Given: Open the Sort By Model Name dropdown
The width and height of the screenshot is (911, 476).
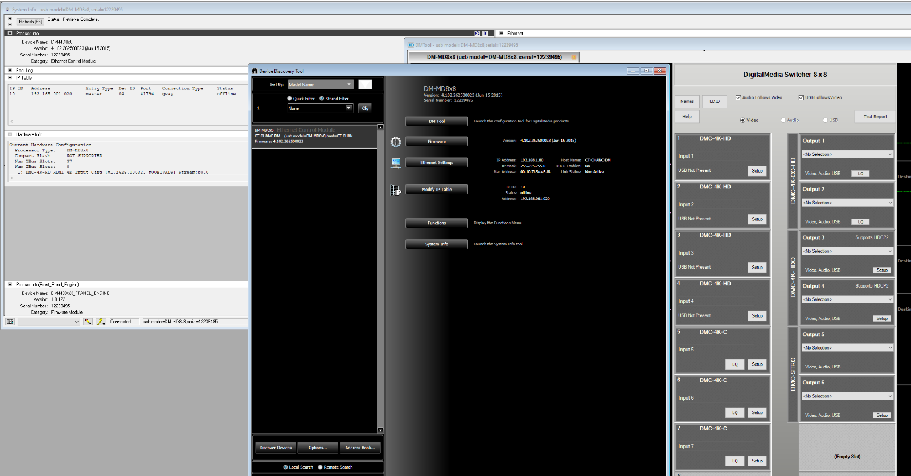Looking at the screenshot, I should coord(321,84).
